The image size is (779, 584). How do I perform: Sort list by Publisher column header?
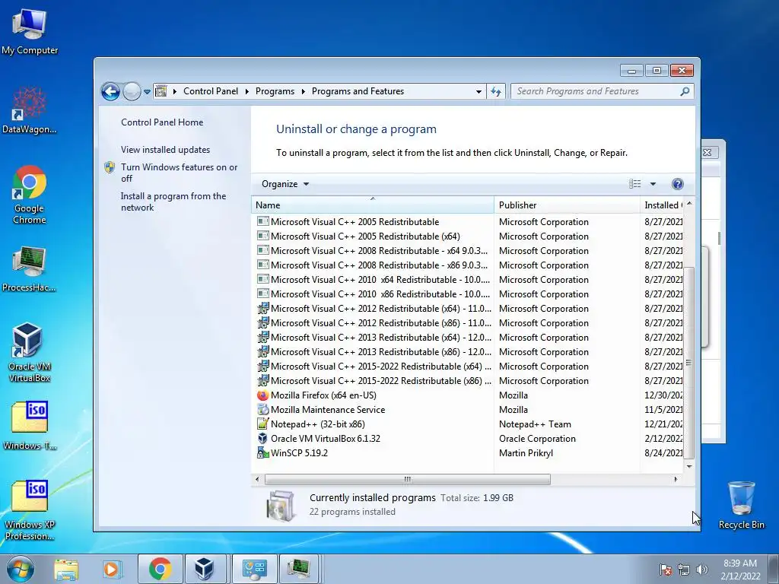click(x=567, y=205)
